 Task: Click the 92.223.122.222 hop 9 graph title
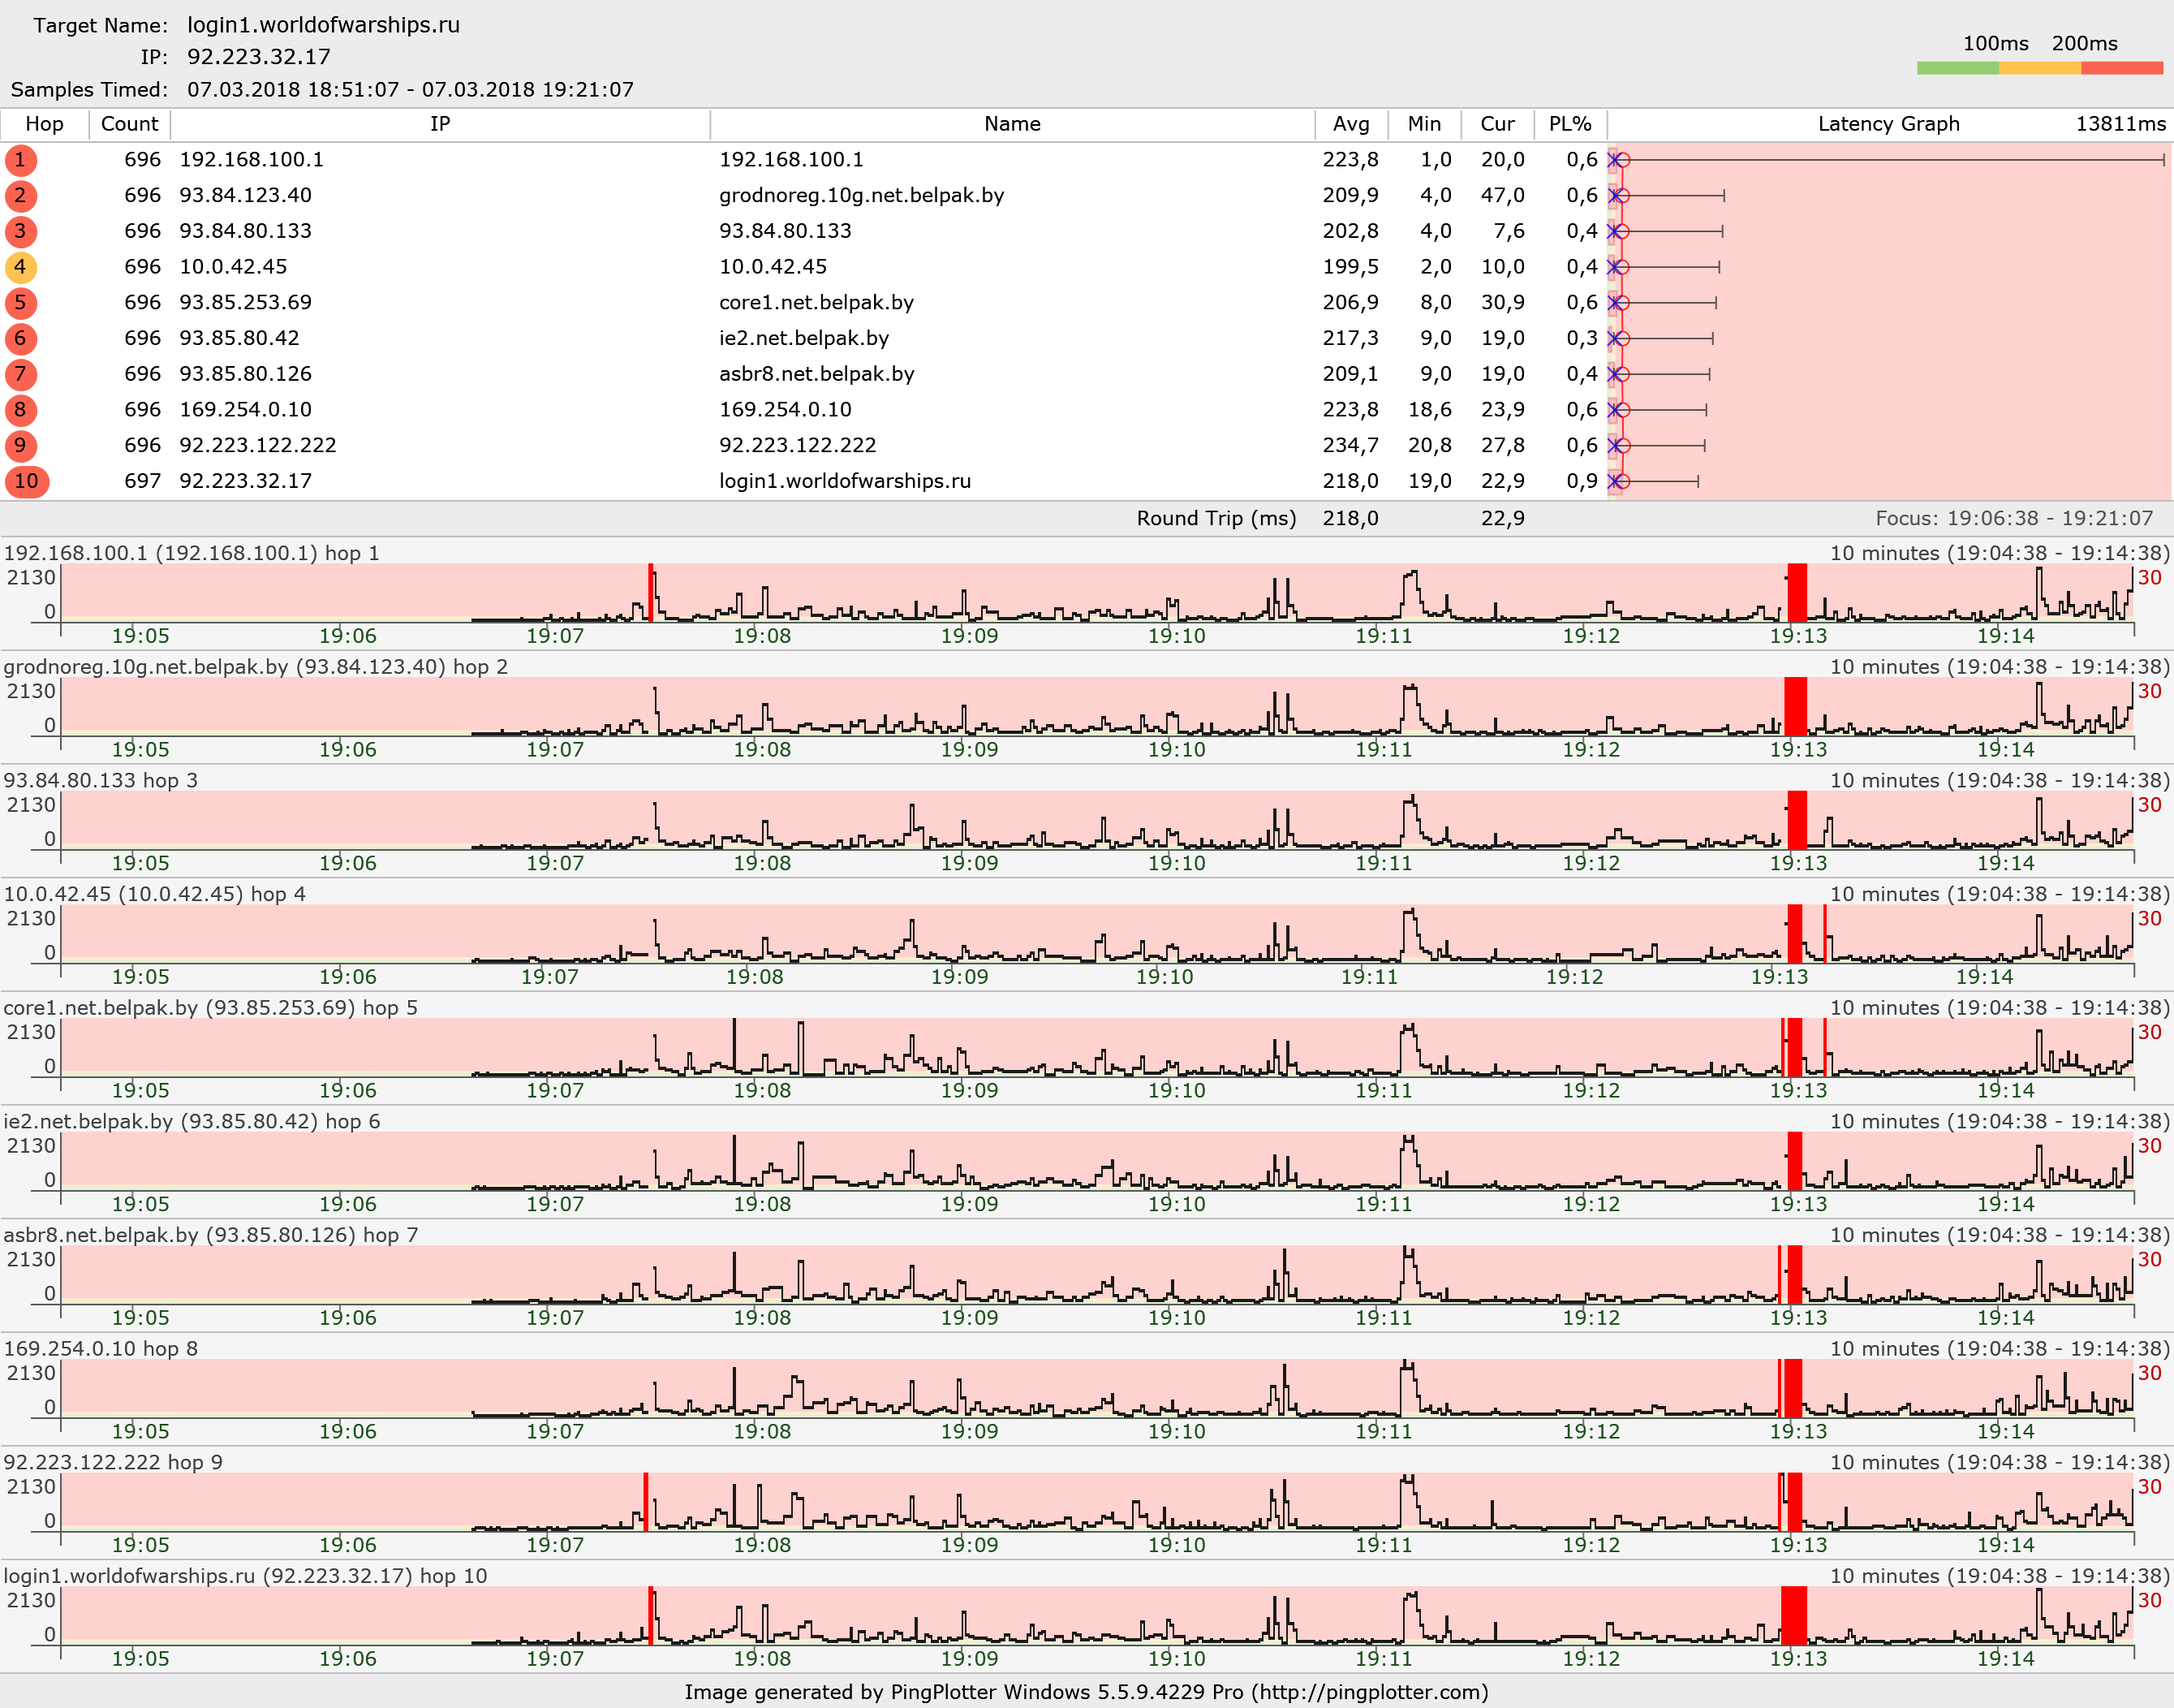pos(113,1463)
